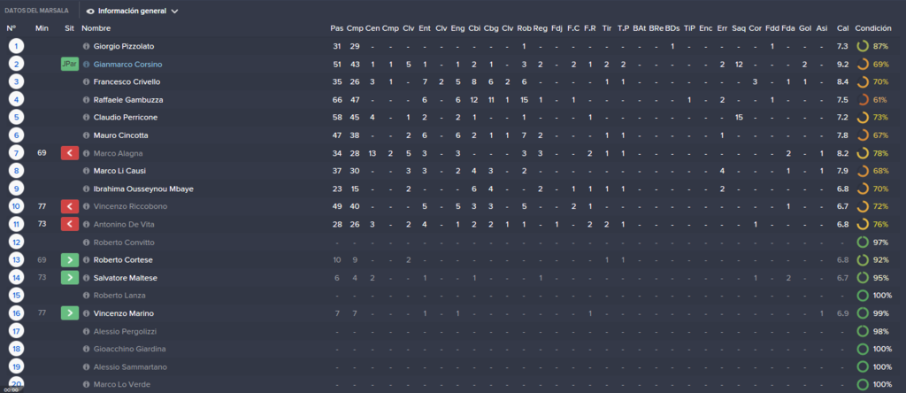Screen dimensions: 906x393
Task: Click the red substituted-off arrow for Marco Alagna
Action: coord(69,153)
